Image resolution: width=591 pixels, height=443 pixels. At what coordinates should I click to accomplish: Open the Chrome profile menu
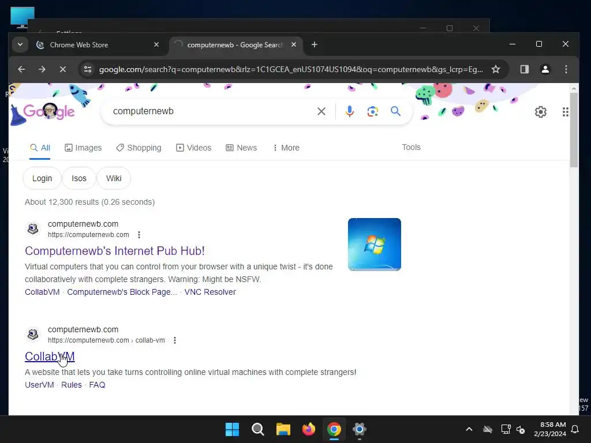(x=545, y=69)
